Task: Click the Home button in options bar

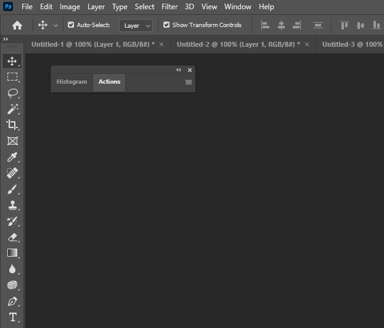Action: [x=17, y=25]
